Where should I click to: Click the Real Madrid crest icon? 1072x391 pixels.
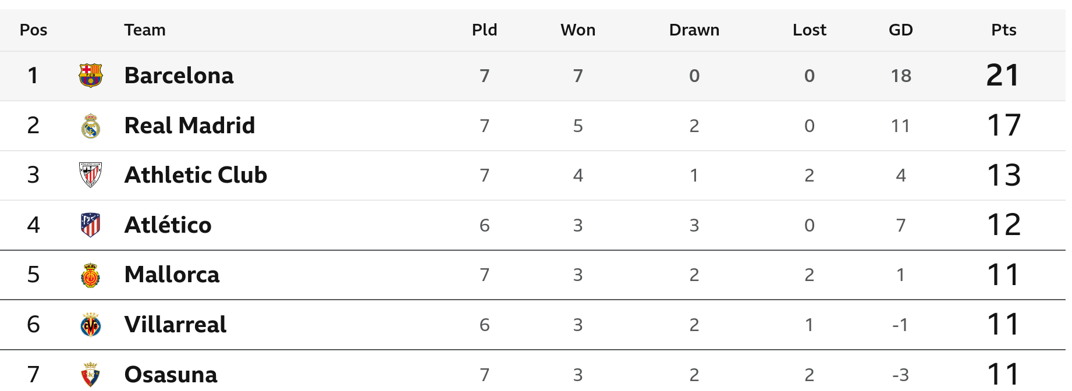tap(91, 126)
